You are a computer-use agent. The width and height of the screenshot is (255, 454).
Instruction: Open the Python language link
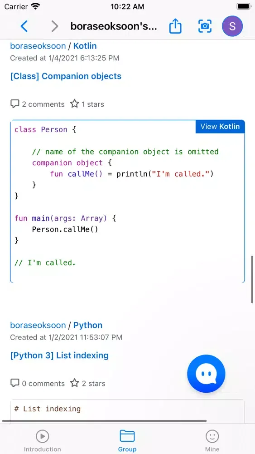click(88, 325)
